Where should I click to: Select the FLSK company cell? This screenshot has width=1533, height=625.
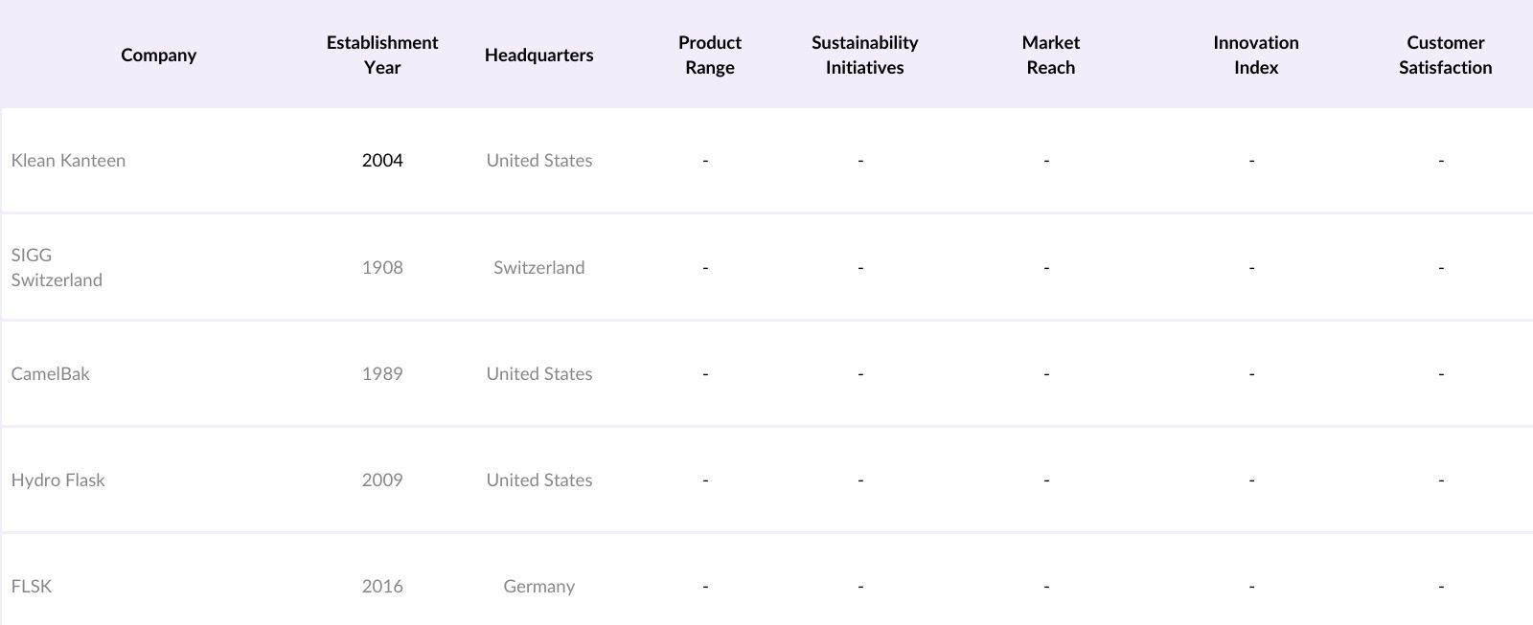click(x=32, y=586)
